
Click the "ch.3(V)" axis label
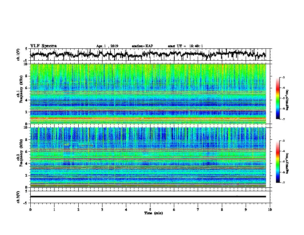pyautogui.click(x=18, y=197)
